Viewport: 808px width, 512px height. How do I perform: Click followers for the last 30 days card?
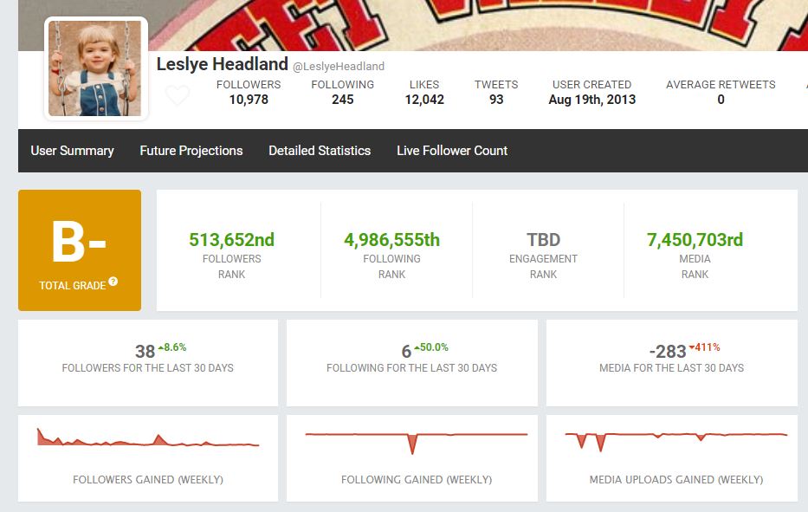click(x=148, y=362)
